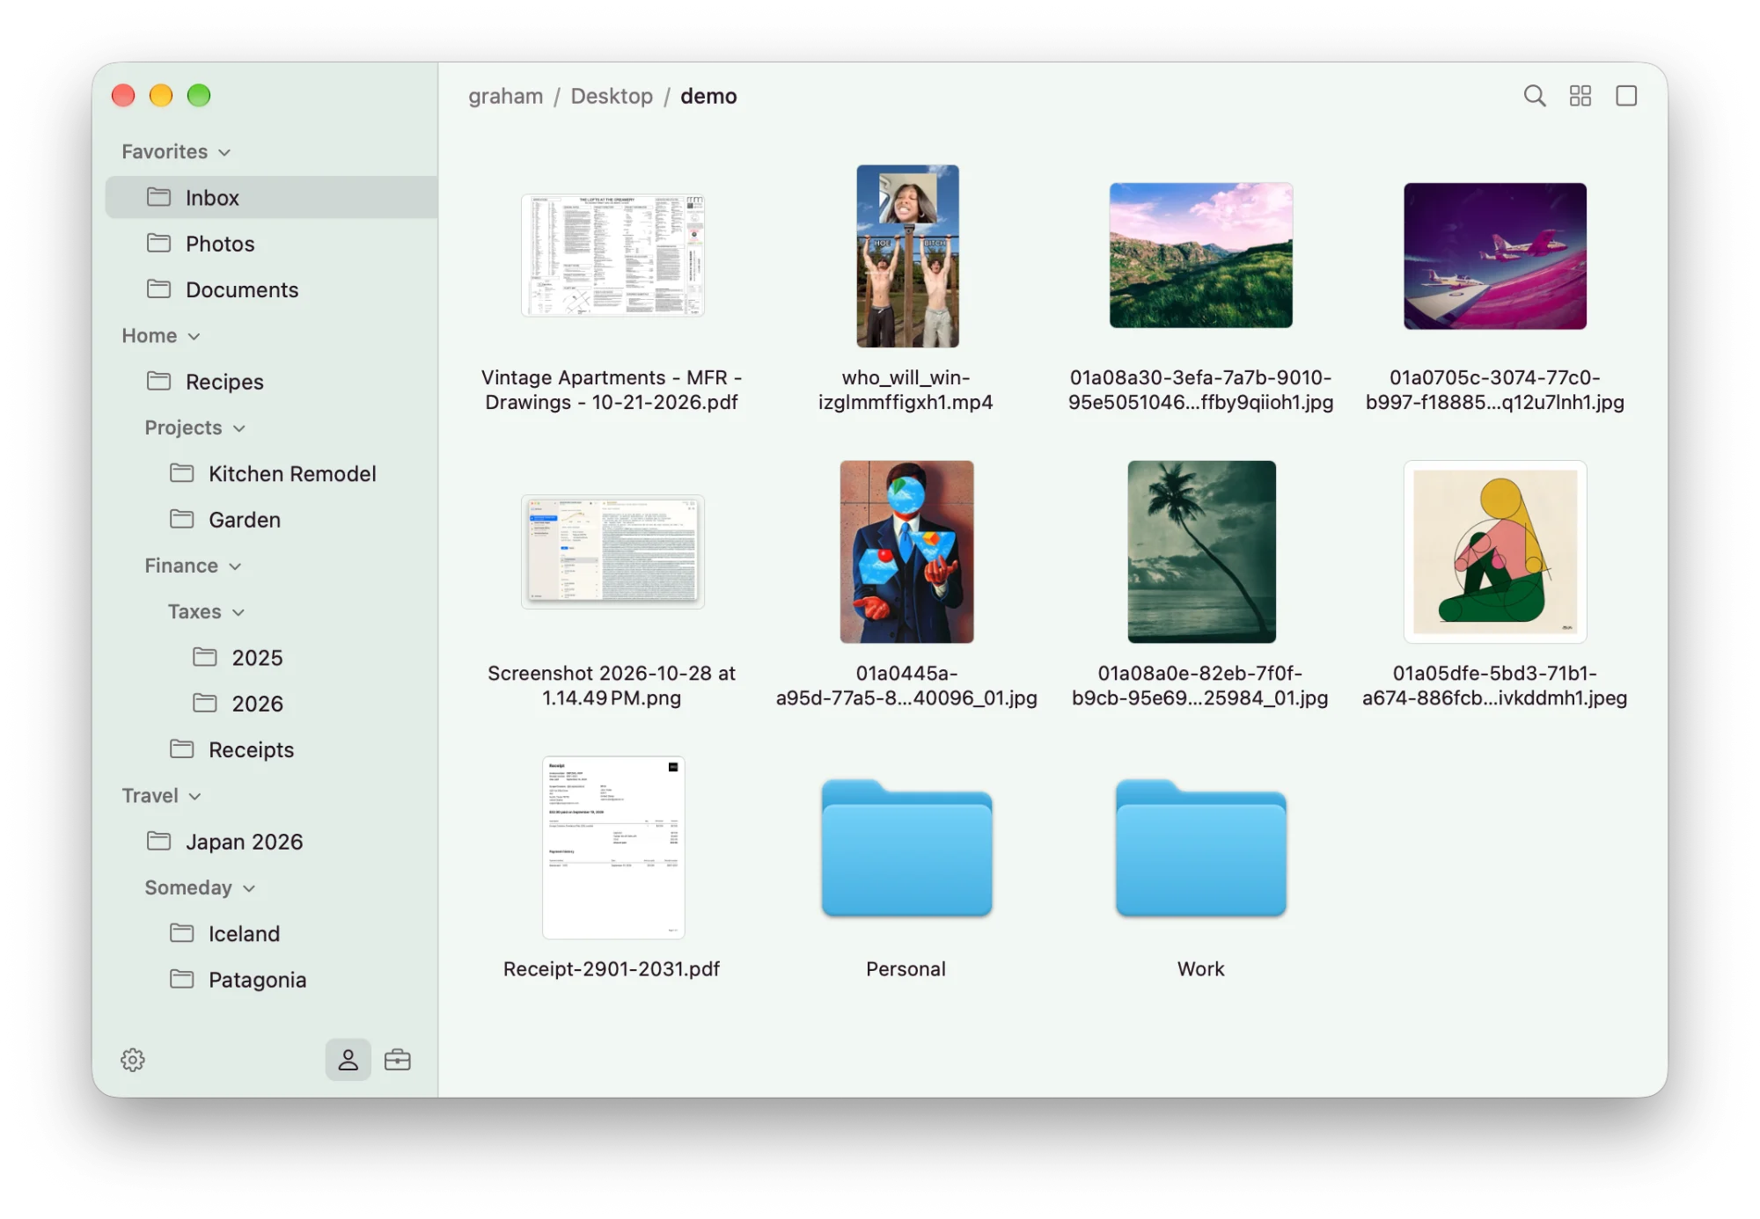Viewport: 1760px width, 1219px height.
Task: Select Receipt-2901-2031.pdf thumbnail
Action: point(612,847)
